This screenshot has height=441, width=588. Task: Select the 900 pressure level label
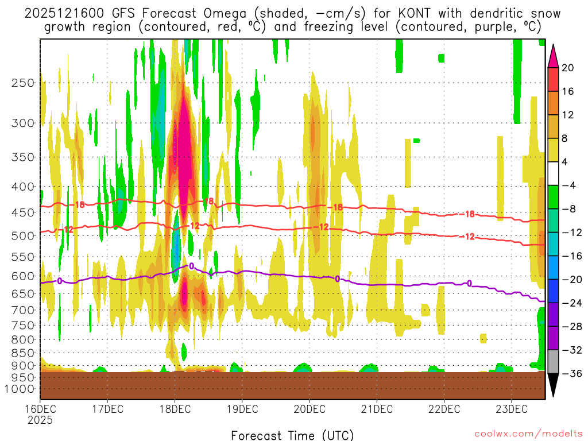(23, 366)
